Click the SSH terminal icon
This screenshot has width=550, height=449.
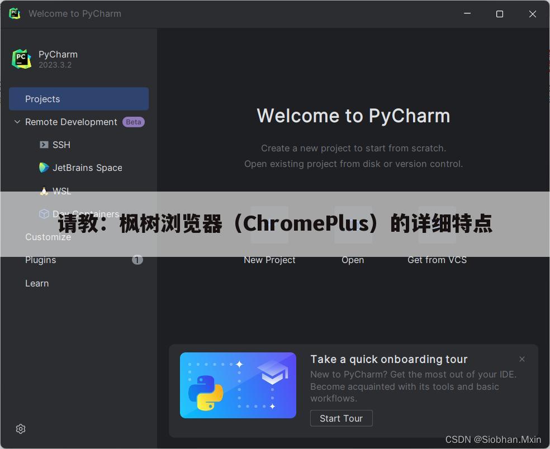[x=44, y=145]
